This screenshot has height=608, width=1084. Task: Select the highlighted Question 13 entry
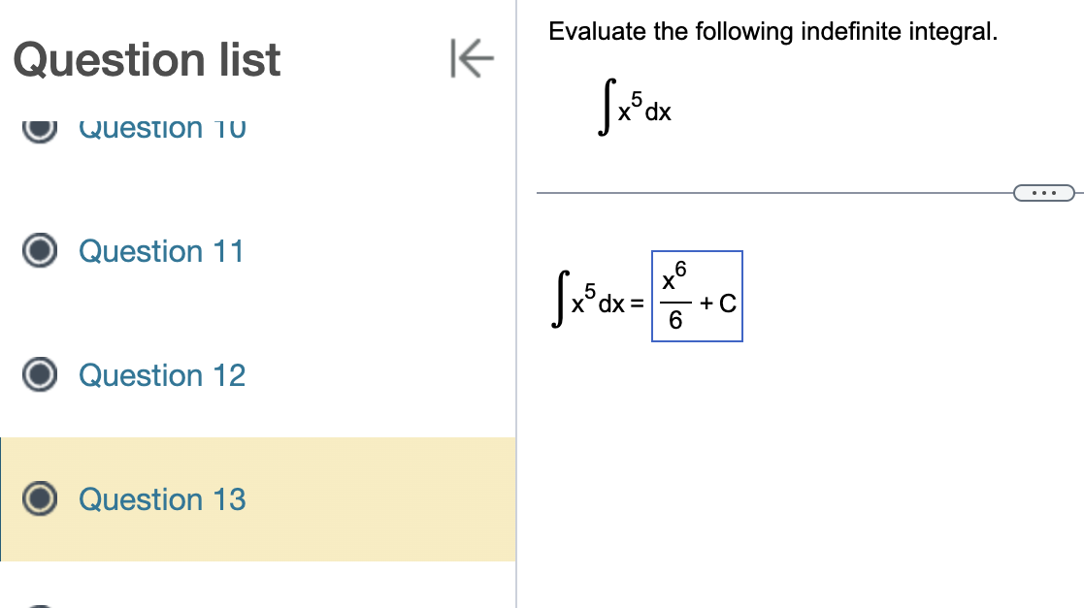pos(162,499)
